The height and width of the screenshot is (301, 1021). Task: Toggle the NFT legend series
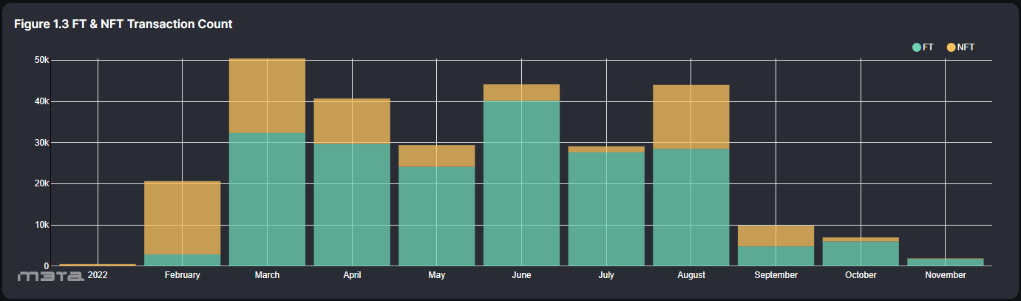coord(960,47)
